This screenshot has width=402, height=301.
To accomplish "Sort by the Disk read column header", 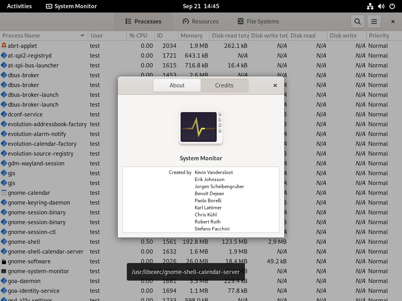I will pyautogui.click(x=307, y=36).
